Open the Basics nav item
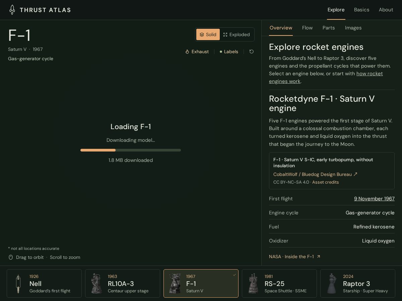 (362, 10)
